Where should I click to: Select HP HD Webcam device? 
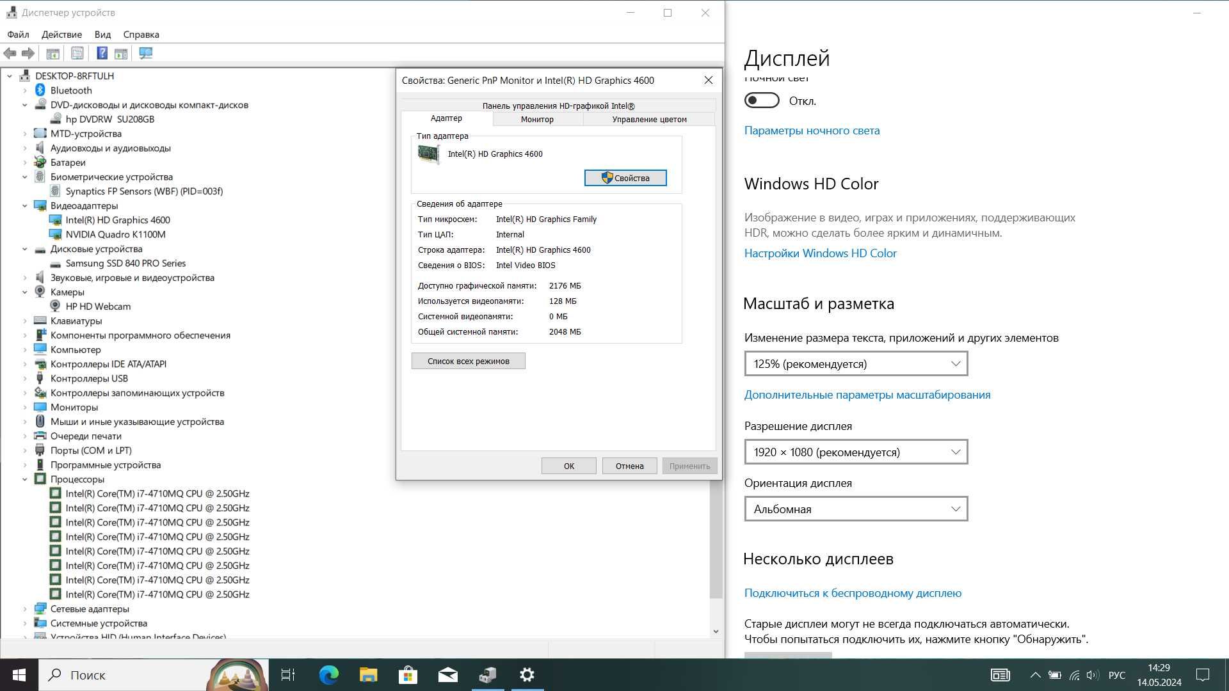[x=98, y=306]
